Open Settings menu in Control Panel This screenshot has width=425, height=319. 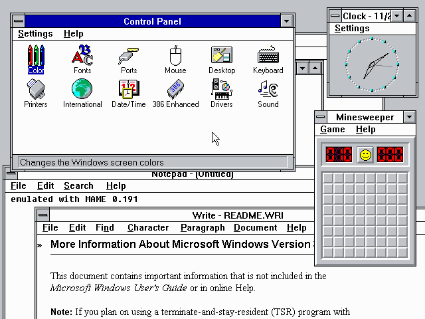pos(35,34)
